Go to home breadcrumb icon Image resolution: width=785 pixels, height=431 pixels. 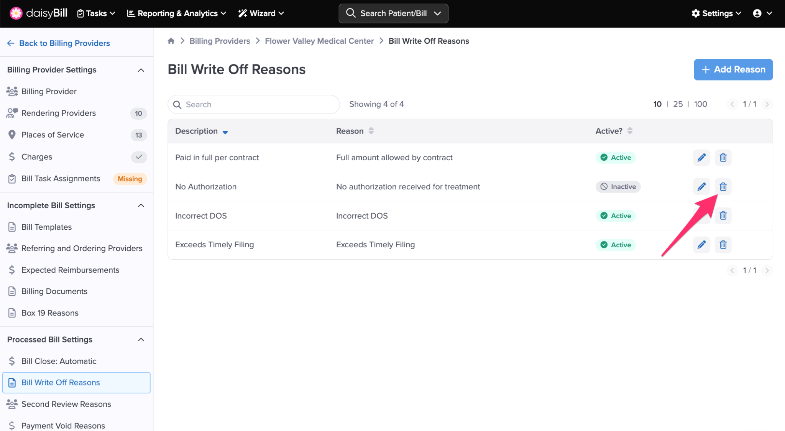click(x=171, y=41)
